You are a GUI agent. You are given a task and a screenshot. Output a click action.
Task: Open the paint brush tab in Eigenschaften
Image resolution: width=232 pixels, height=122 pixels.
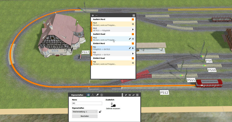coord(97,95)
